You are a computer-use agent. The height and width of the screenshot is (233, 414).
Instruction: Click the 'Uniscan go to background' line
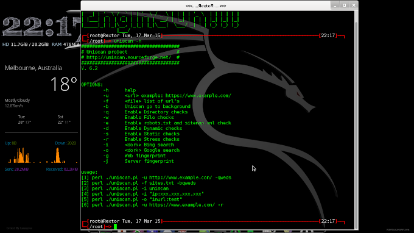tap(147, 107)
